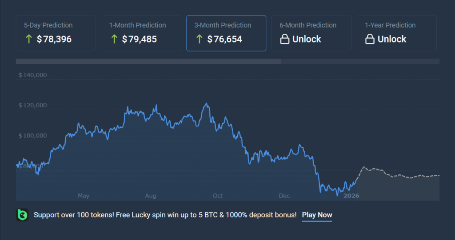Click the Dec label on the time axis
Viewport: 455px width, 240px height.
[x=284, y=196]
